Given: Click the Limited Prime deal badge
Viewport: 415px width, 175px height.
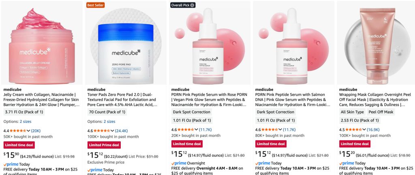Looking at the screenshot, I should tap(104, 145).
